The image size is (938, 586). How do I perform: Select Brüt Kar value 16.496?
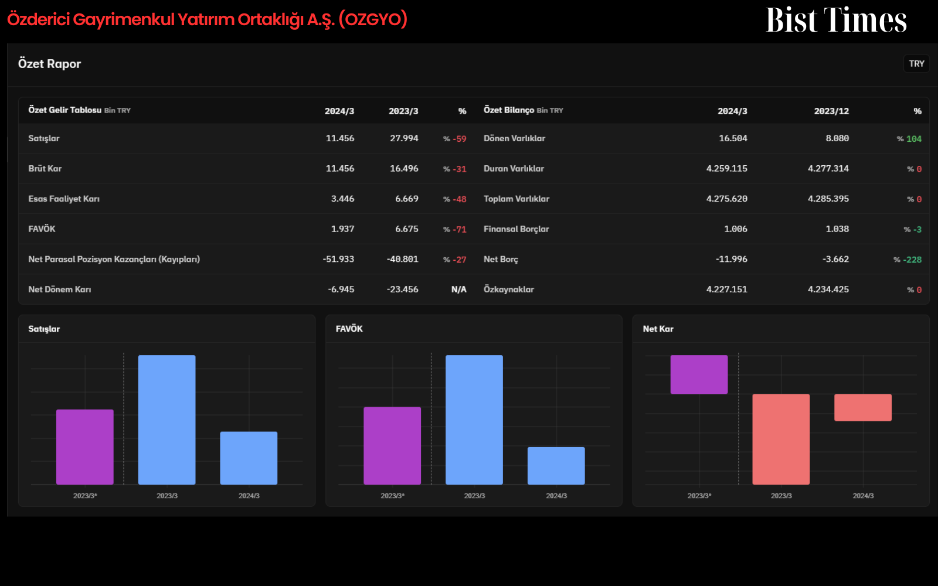tap(404, 168)
